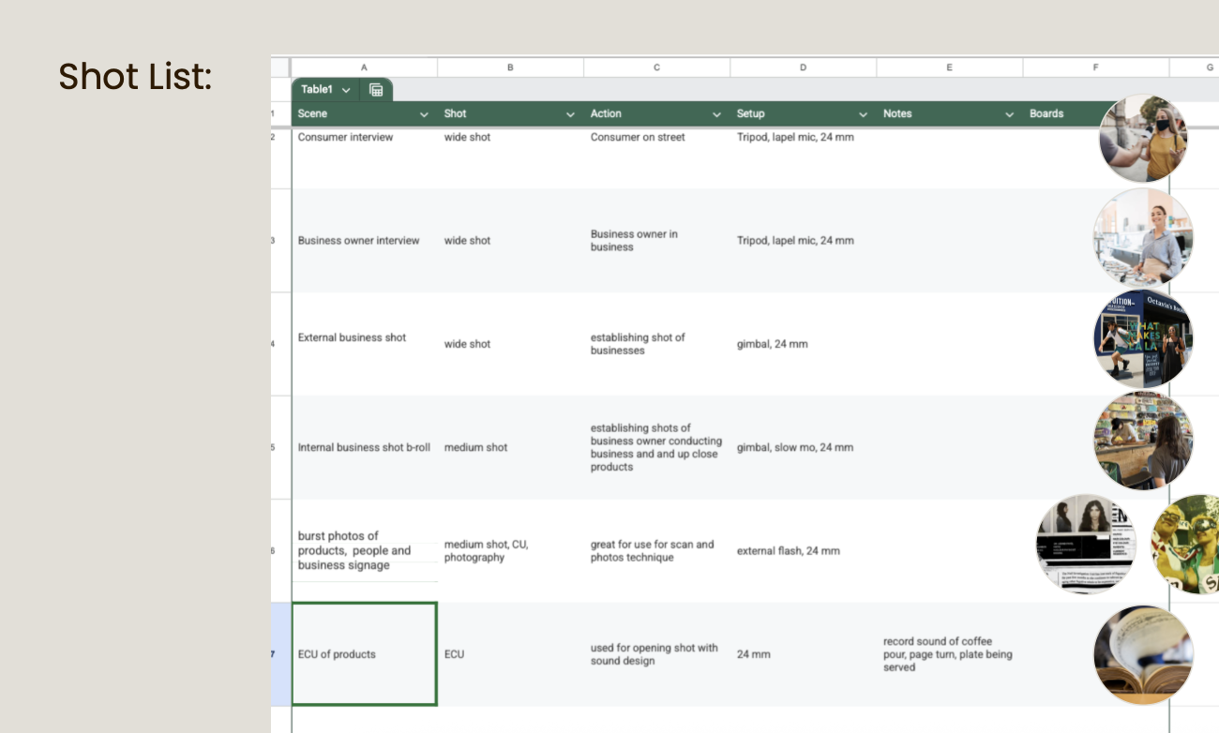This screenshot has height=733, width=1219.
Task: Click 'gimbal, 24 mm' setup cell
Action: coord(803,344)
